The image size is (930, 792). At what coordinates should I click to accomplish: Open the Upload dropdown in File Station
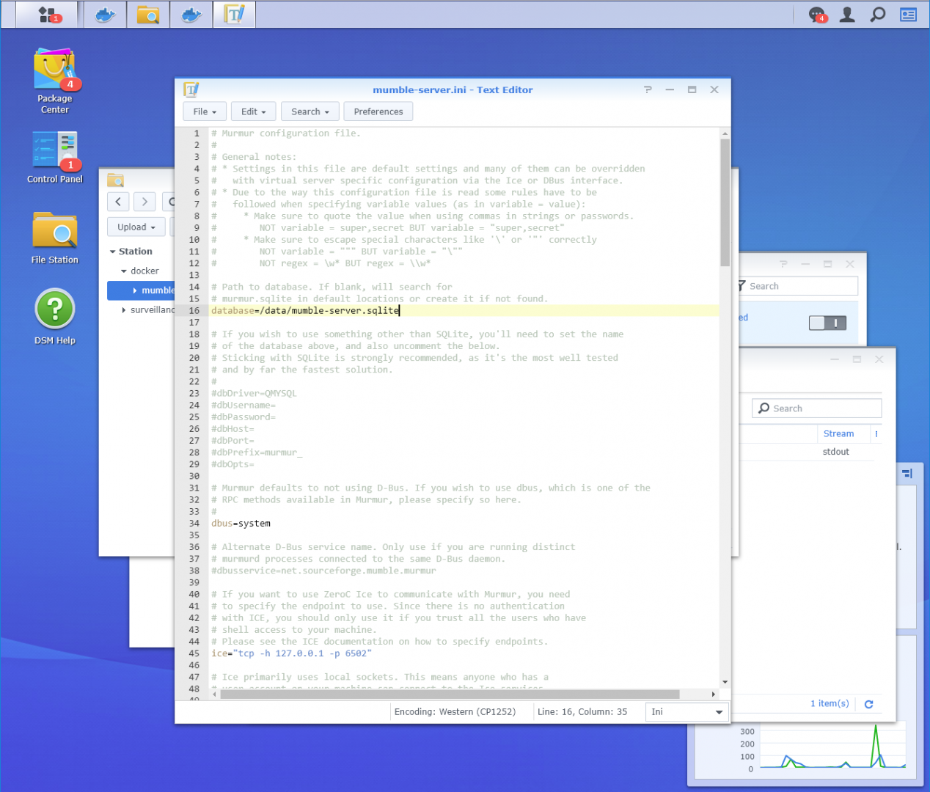pyautogui.click(x=136, y=227)
